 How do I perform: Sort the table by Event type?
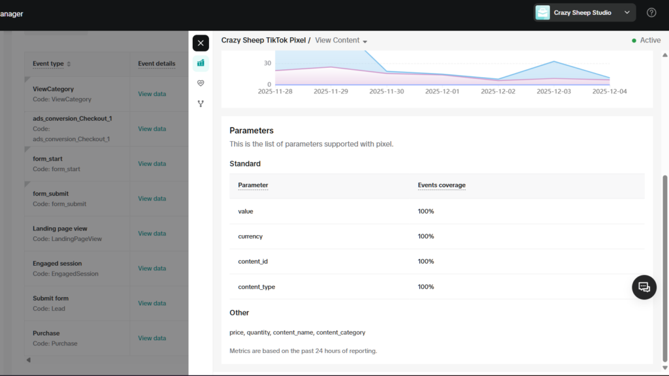tap(69, 64)
